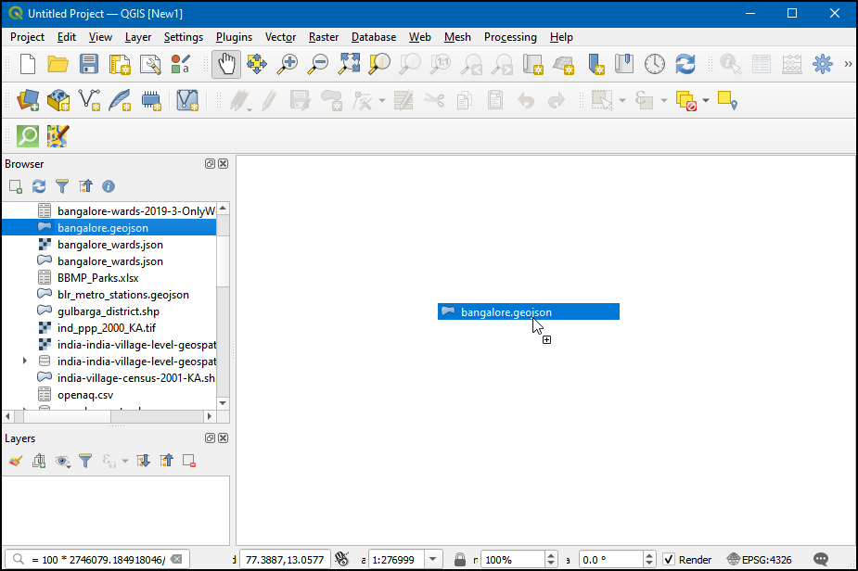Open a project via the folder icon
This screenshot has width=858, height=571.
click(x=58, y=64)
